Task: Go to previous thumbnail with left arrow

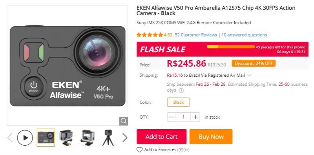Action: click(10, 138)
